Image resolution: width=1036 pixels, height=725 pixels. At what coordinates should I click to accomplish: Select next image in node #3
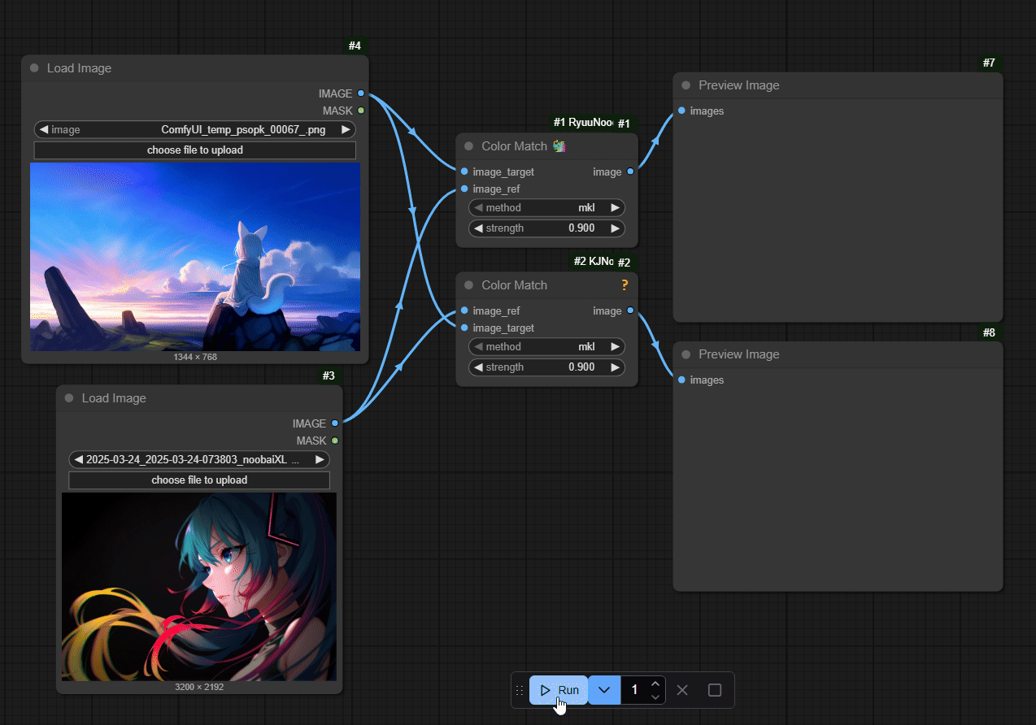320,459
